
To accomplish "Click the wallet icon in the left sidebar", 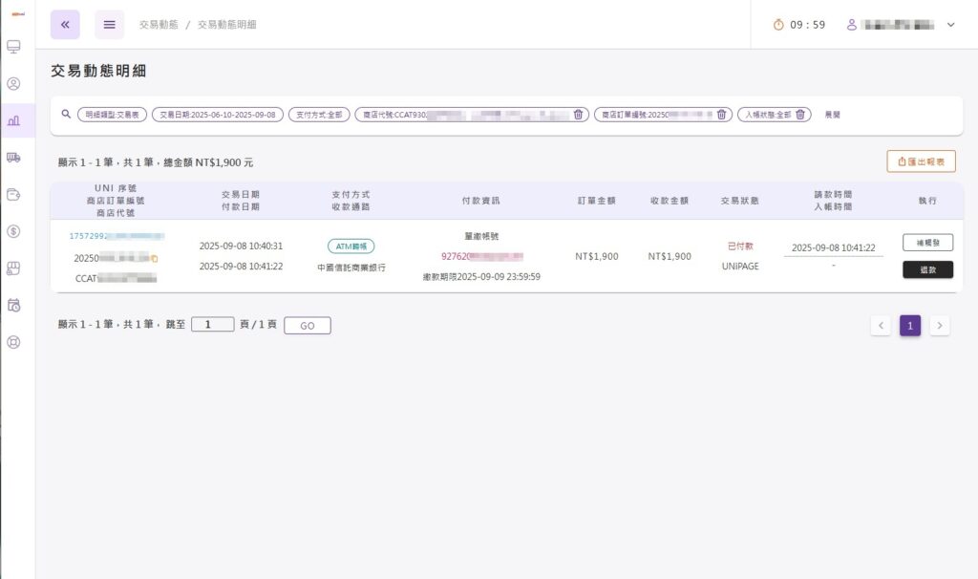I will point(12,194).
